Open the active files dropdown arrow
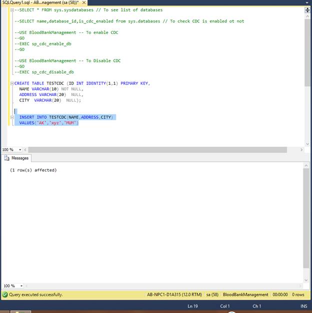The width and height of the screenshot is (312, 313). point(307,3)
